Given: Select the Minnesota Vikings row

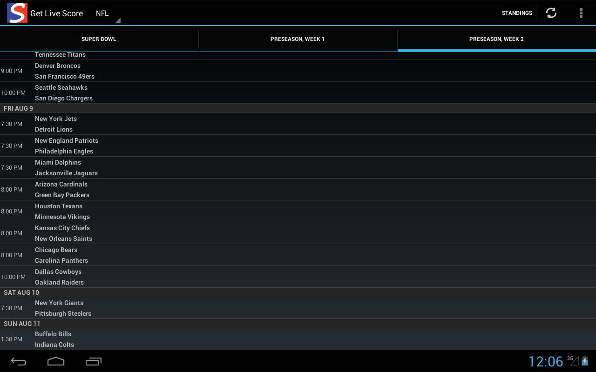Looking at the screenshot, I should click(x=62, y=217).
